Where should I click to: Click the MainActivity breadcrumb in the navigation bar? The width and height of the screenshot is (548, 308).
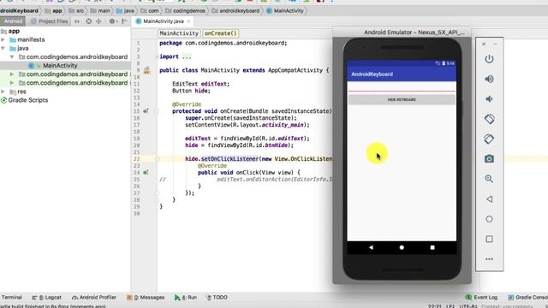pyautogui.click(x=285, y=11)
